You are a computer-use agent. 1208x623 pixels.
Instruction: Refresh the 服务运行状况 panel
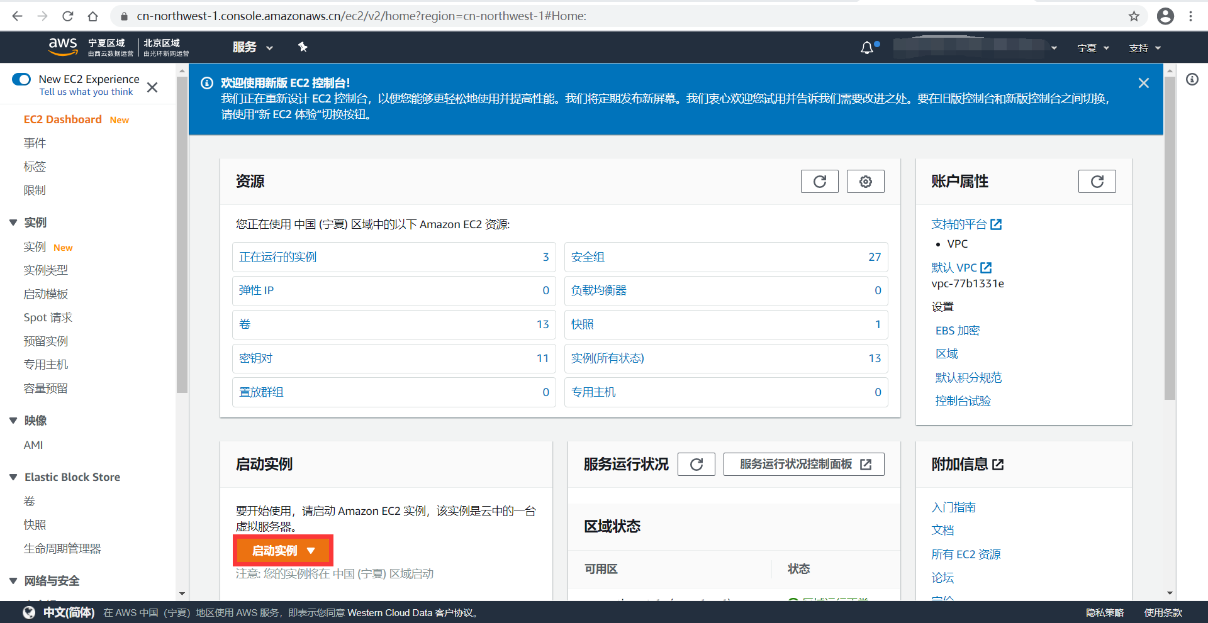(696, 464)
